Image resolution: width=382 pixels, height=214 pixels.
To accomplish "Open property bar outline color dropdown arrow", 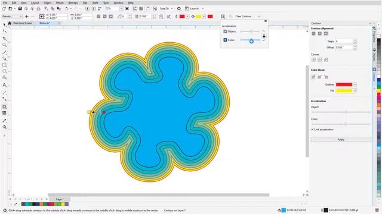I will click(187, 16).
